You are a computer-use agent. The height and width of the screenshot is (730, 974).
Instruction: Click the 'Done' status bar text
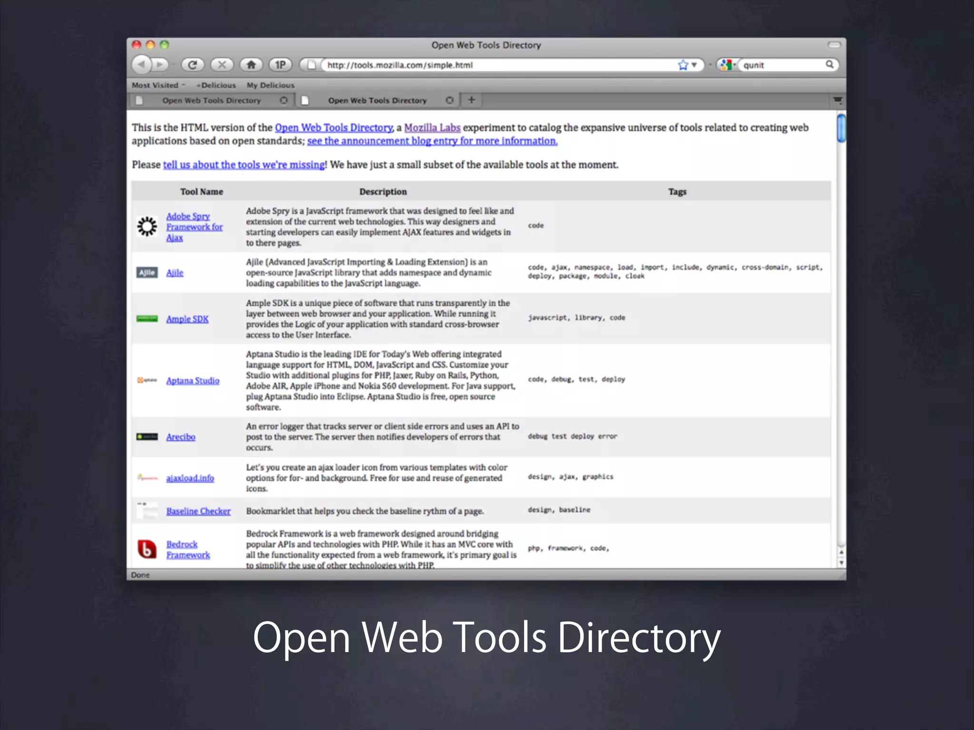click(140, 575)
